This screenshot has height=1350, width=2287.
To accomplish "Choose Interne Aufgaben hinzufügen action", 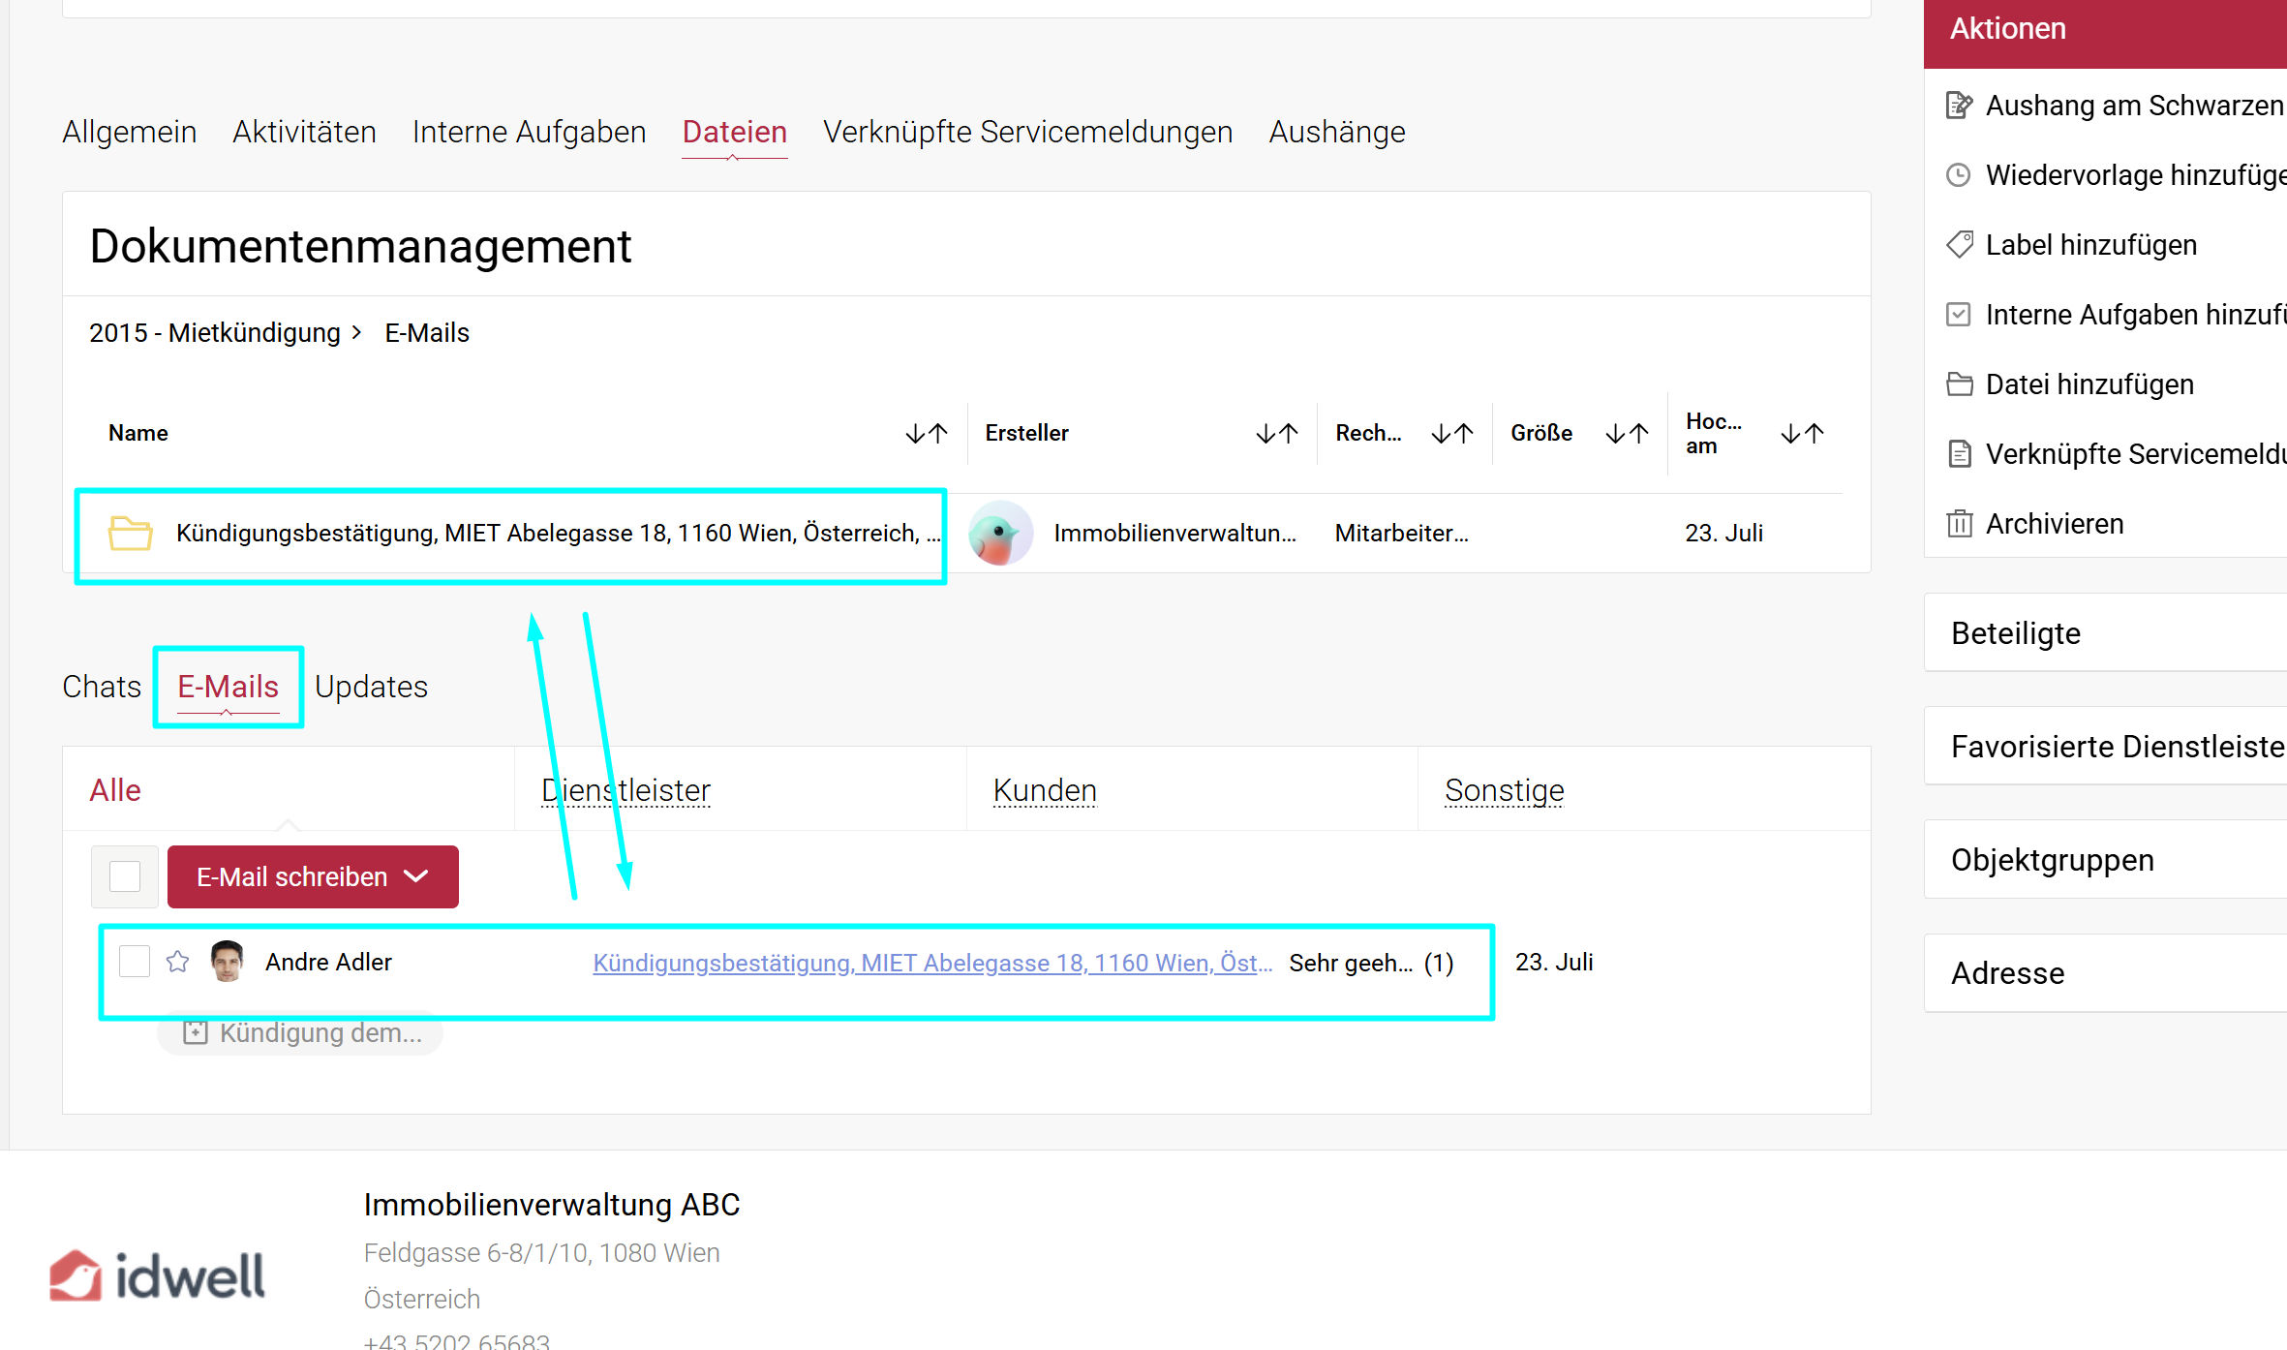I will point(2136,314).
